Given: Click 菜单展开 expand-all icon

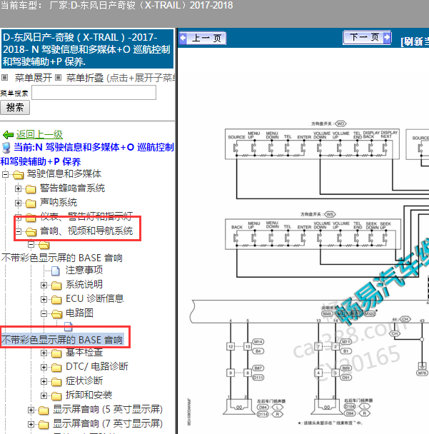Looking at the screenshot, I should 4,78.
